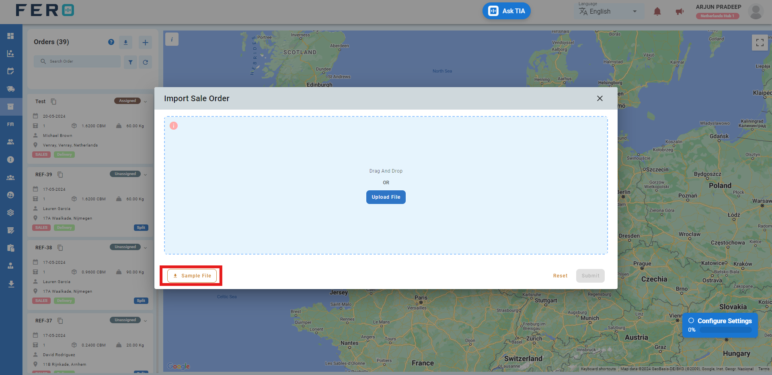The height and width of the screenshot is (375, 772).
Task: Click the Assigned status on Test order
Action: pyautogui.click(x=127, y=101)
